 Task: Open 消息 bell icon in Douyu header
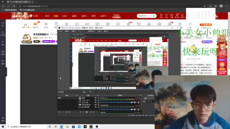click(182, 16)
